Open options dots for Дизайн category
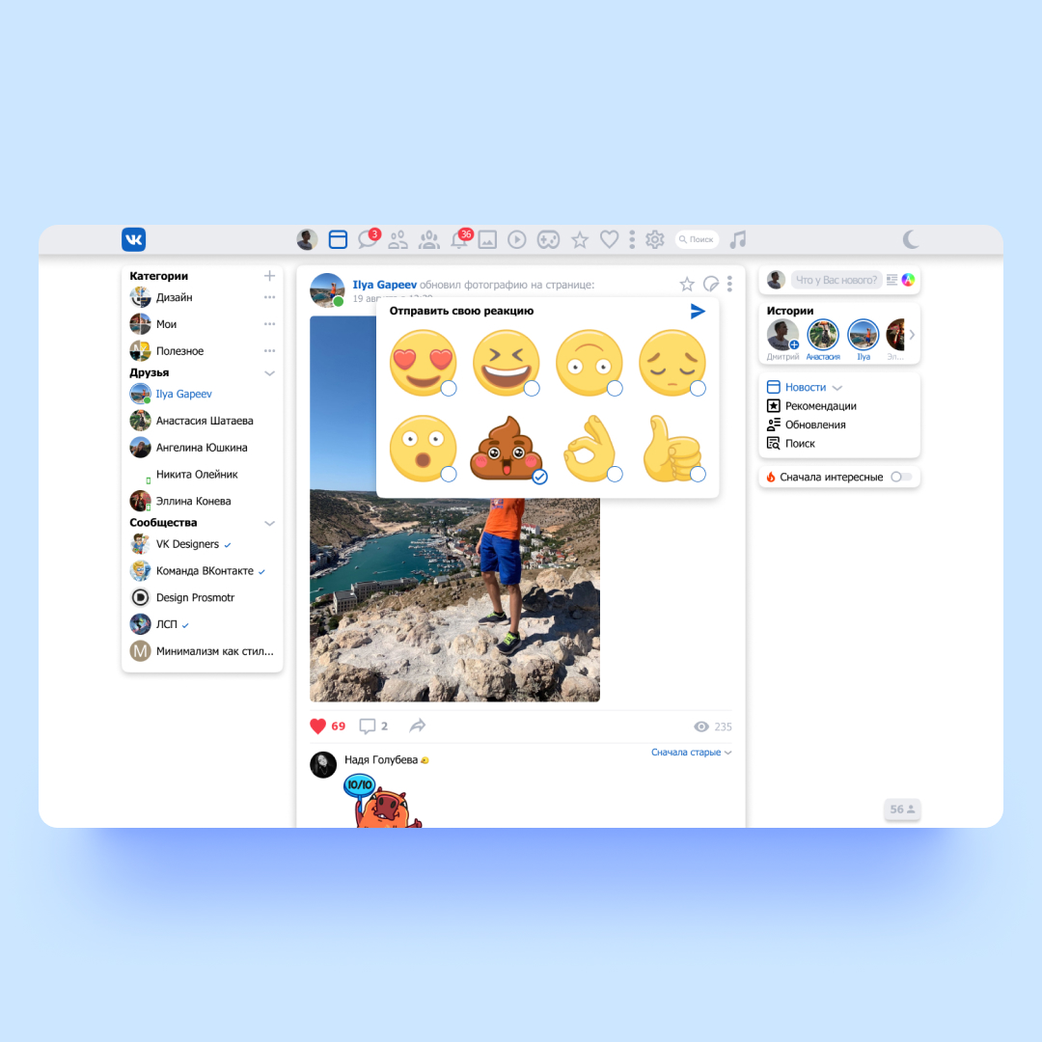1042x1042 pixels. (269, 297)
